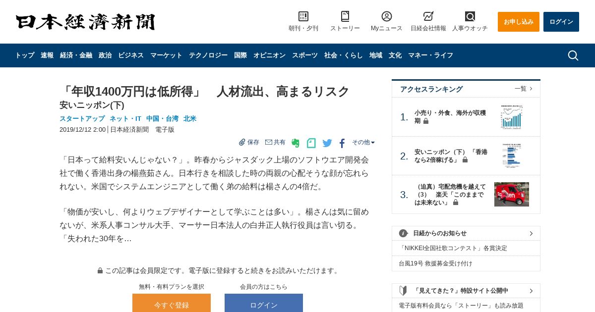Click the navigation bar search magnifier

coord(573,55)
